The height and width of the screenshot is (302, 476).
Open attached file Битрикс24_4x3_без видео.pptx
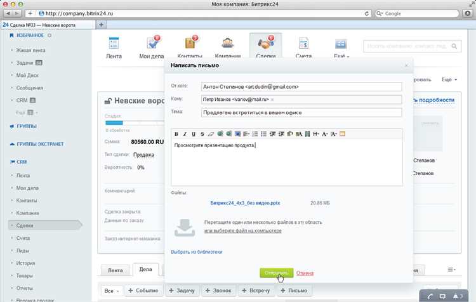pos(245,203)
